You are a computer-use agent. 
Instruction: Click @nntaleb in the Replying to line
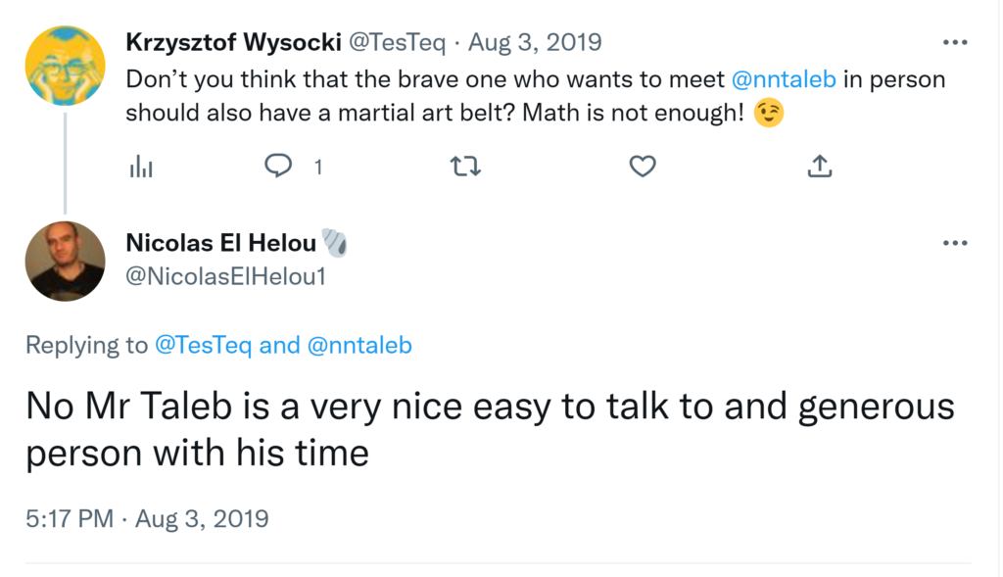click(359, 345)
